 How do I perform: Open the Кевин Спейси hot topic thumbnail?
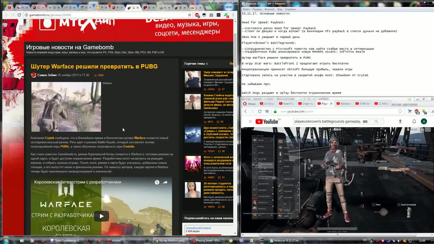coord(193,102)
